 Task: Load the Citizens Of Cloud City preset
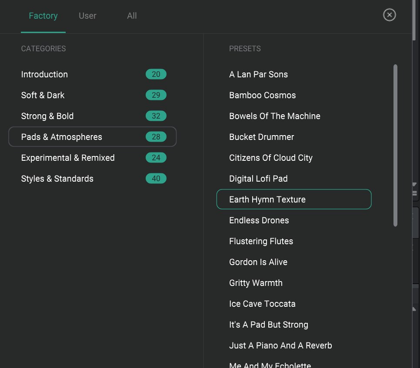point(270,158)
